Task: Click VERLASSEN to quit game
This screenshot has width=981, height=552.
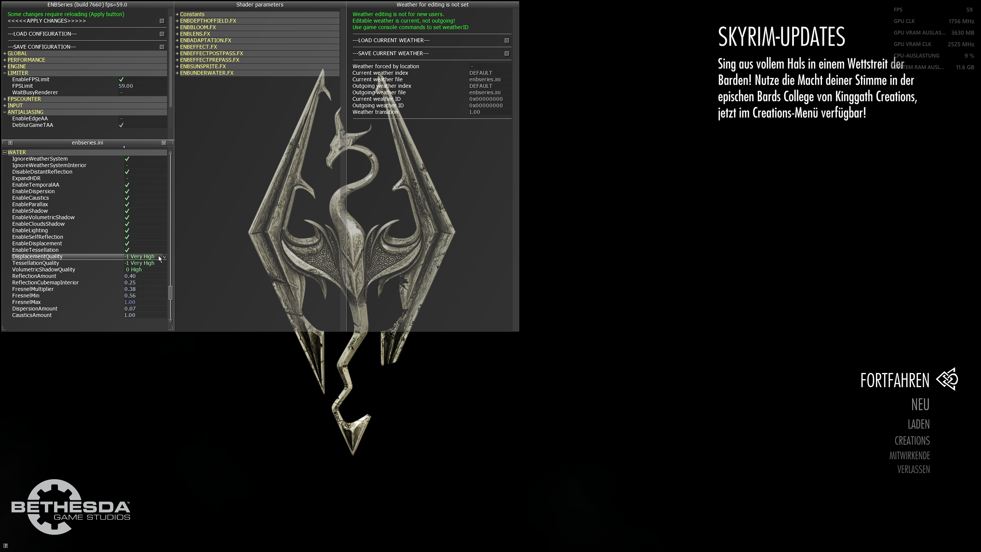Action: click(x=914, y=470)
